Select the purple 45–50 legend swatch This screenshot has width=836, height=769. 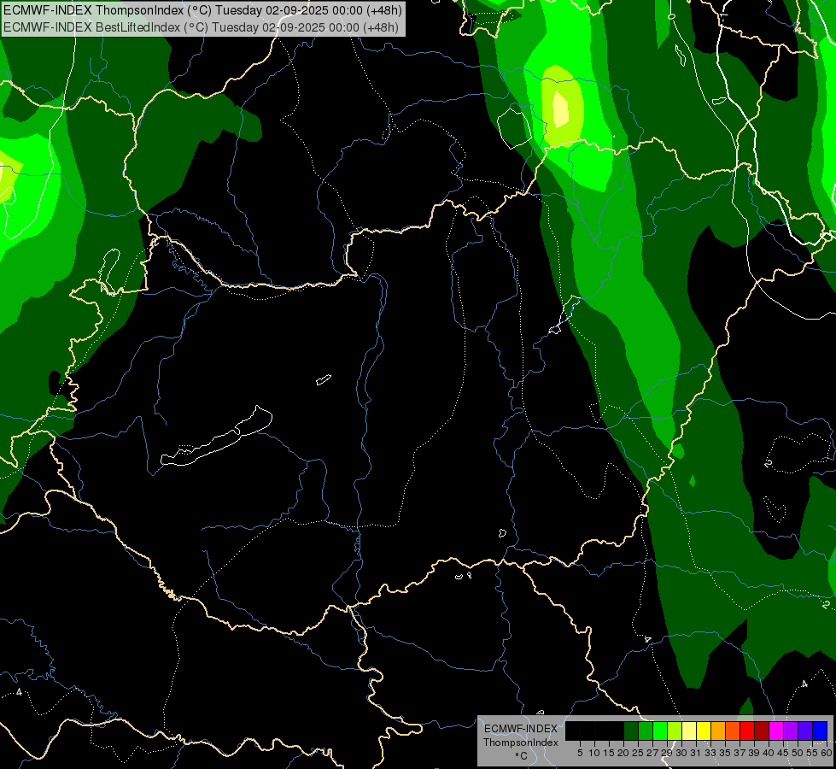(791, 731)
